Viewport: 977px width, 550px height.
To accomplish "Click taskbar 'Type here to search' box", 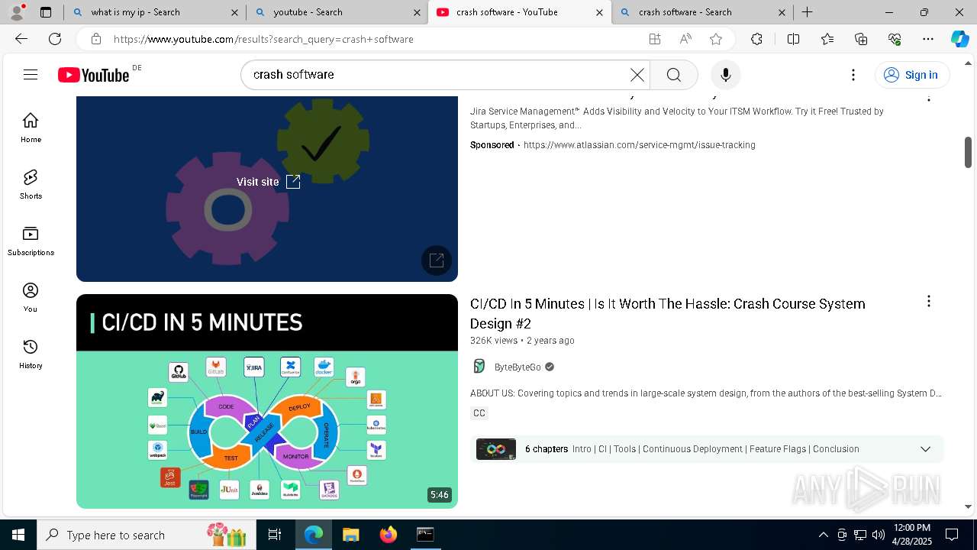I will click(145, 535).
